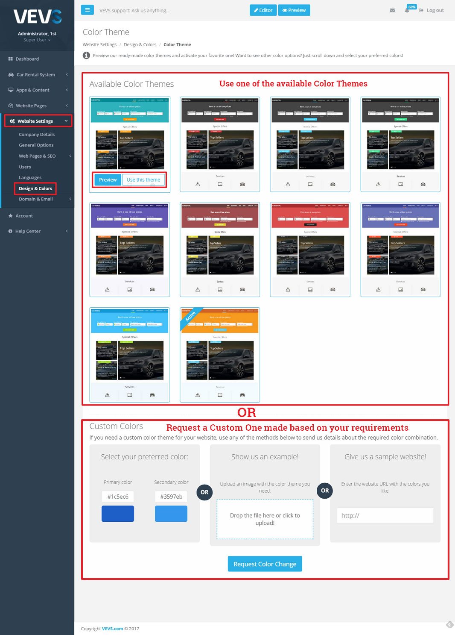Click the top Preview button
Image resolution: width=455 pixels, height=635 pixels.
coord(294,10)
